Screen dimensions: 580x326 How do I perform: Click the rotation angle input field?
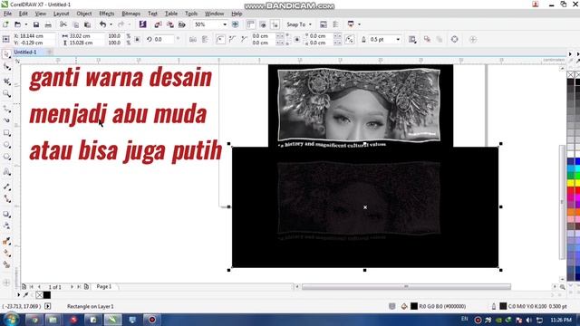(164, 39)
